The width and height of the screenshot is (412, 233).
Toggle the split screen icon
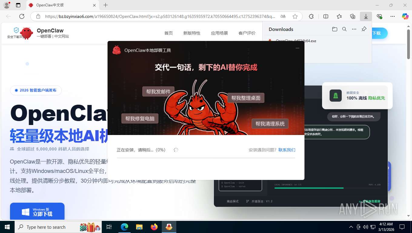pos(326,16)
